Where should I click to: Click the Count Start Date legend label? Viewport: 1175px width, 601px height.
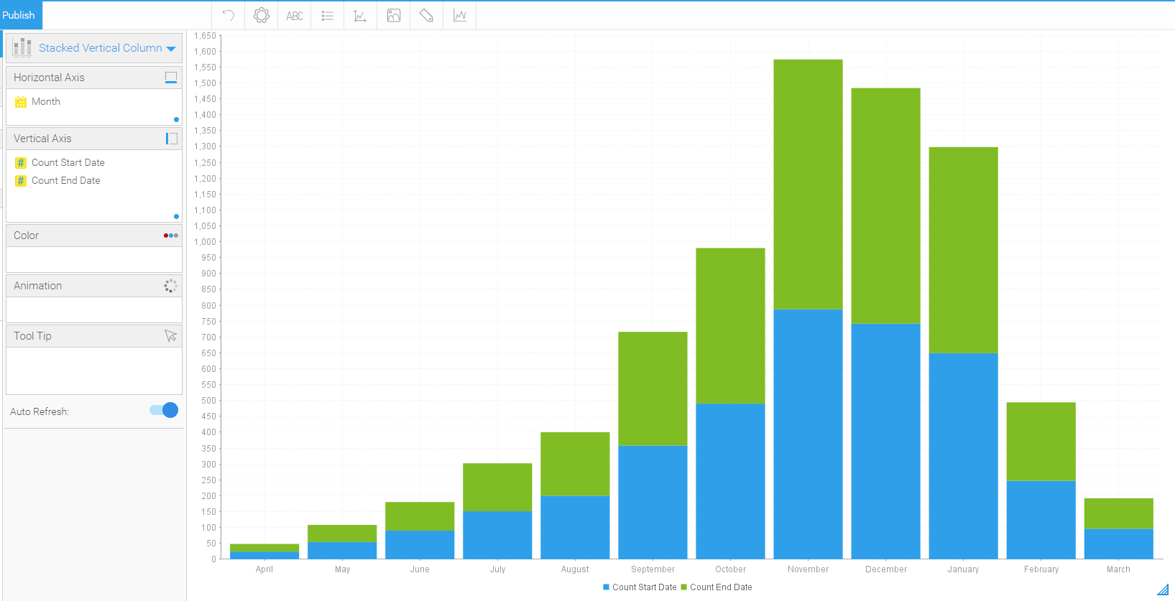click(x=645, y=587)
